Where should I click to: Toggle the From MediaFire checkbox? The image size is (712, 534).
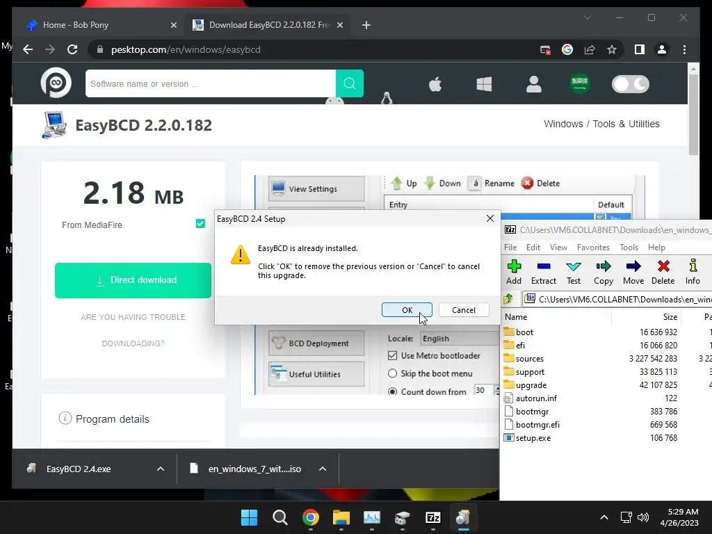coord(200,223)
